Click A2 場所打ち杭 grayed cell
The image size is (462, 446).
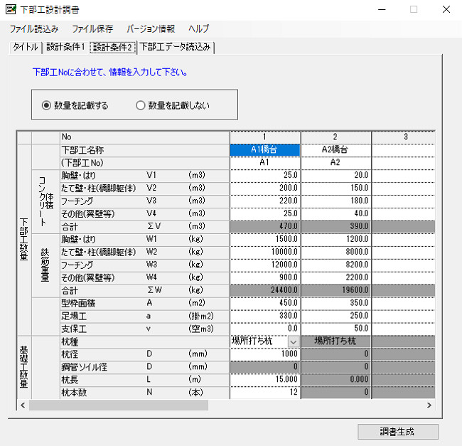pyautogui.click(x=336, y=341)
